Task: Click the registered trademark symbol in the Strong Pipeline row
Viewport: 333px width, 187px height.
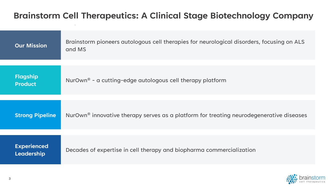Action: click(x=89, y=114)
